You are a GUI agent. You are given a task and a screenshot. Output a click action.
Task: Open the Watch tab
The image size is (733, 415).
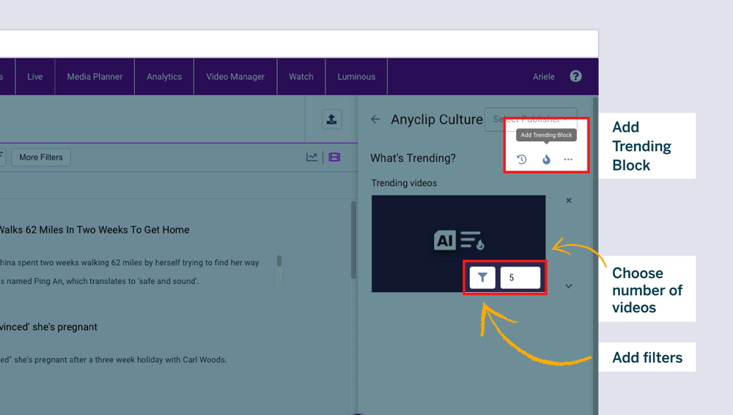pos(301,77)
